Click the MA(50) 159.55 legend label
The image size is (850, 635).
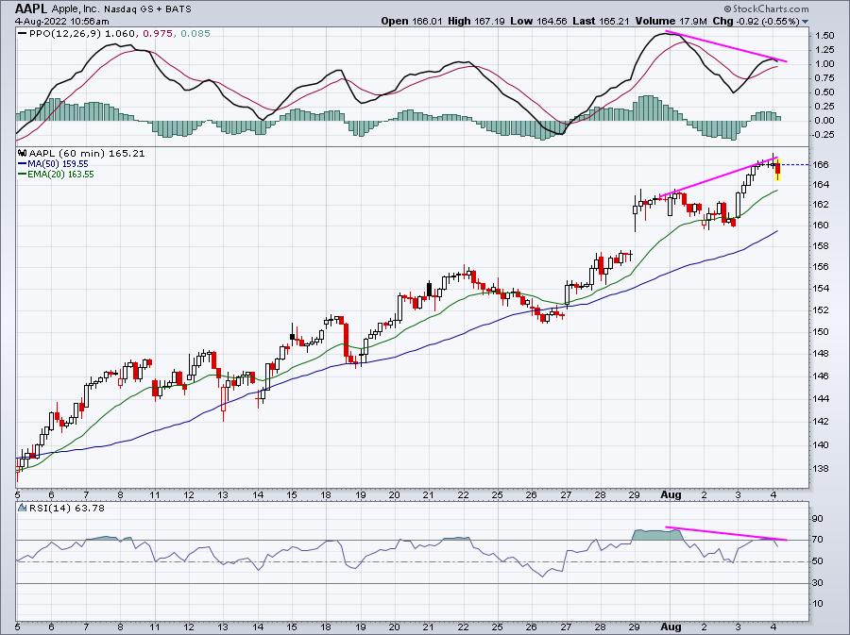coord(58,164)
